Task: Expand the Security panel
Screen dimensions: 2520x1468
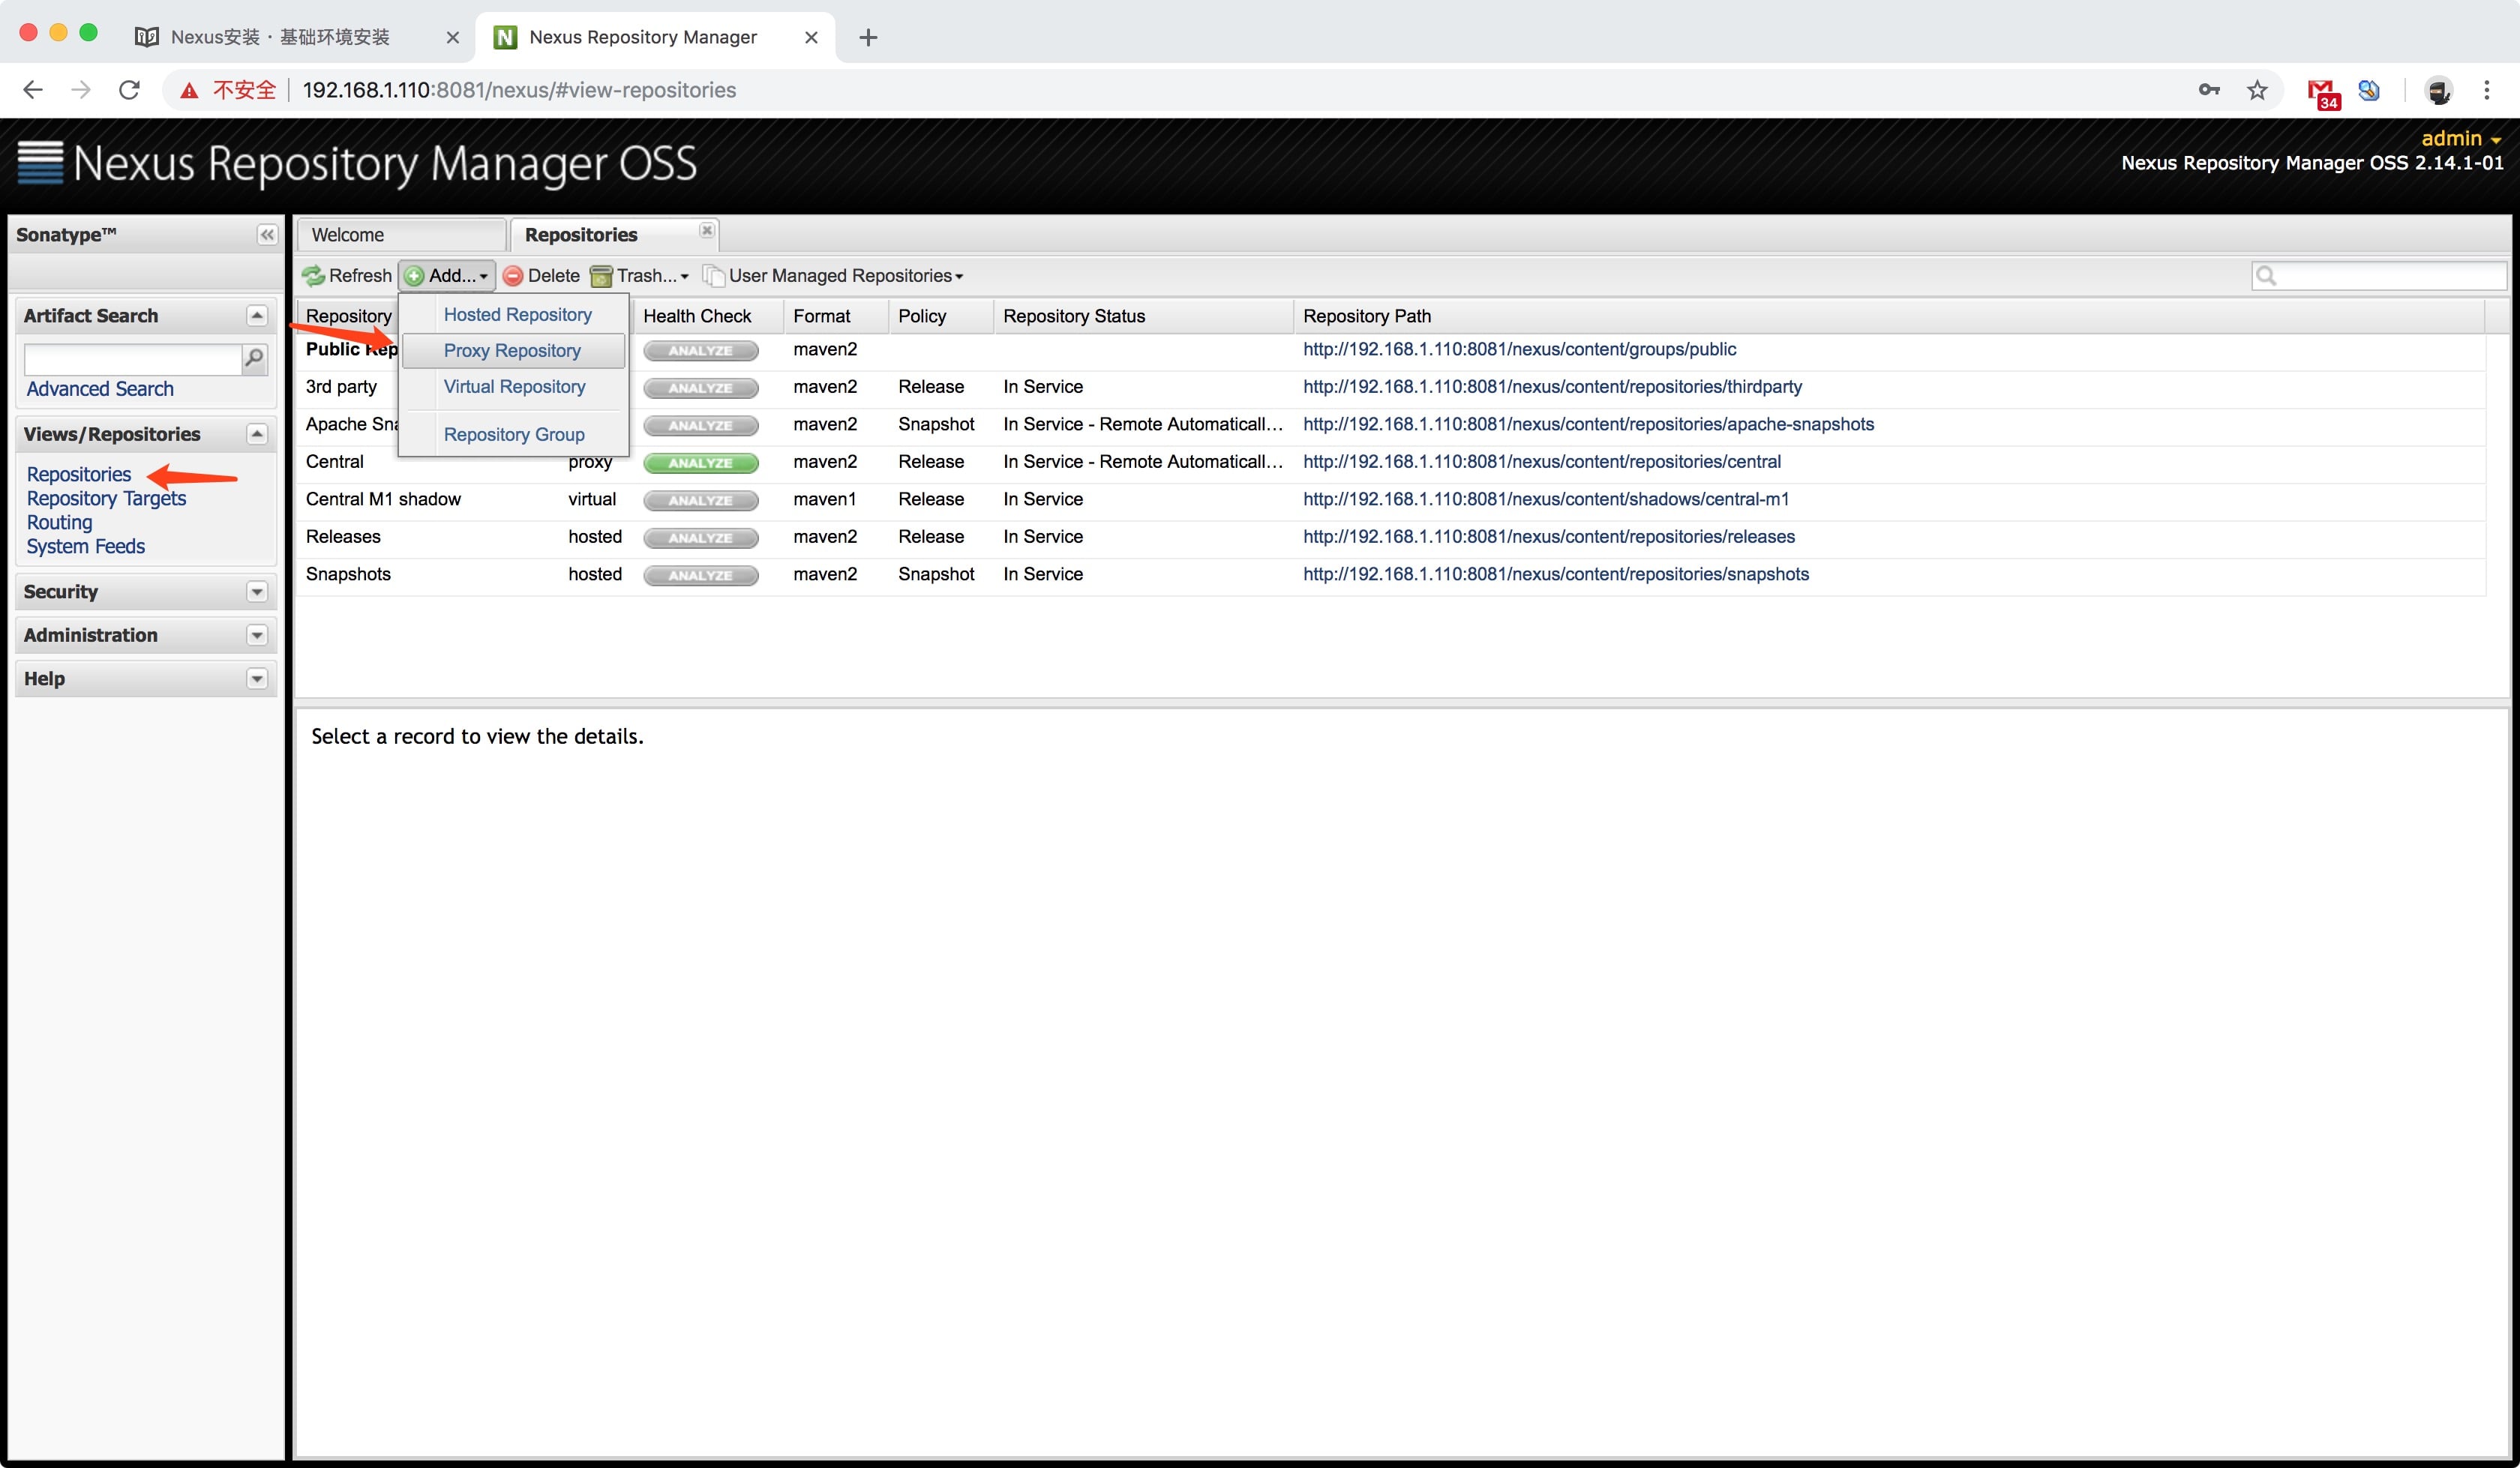Action: (257, 592)
